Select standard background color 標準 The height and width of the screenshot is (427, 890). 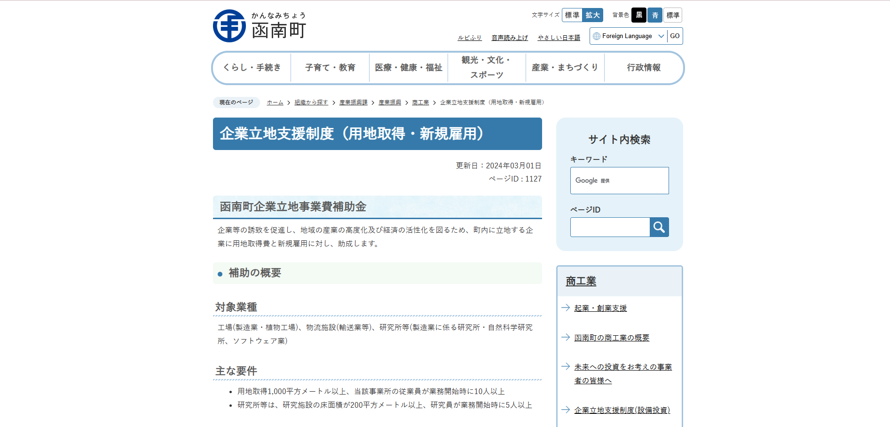click(673, 15)
